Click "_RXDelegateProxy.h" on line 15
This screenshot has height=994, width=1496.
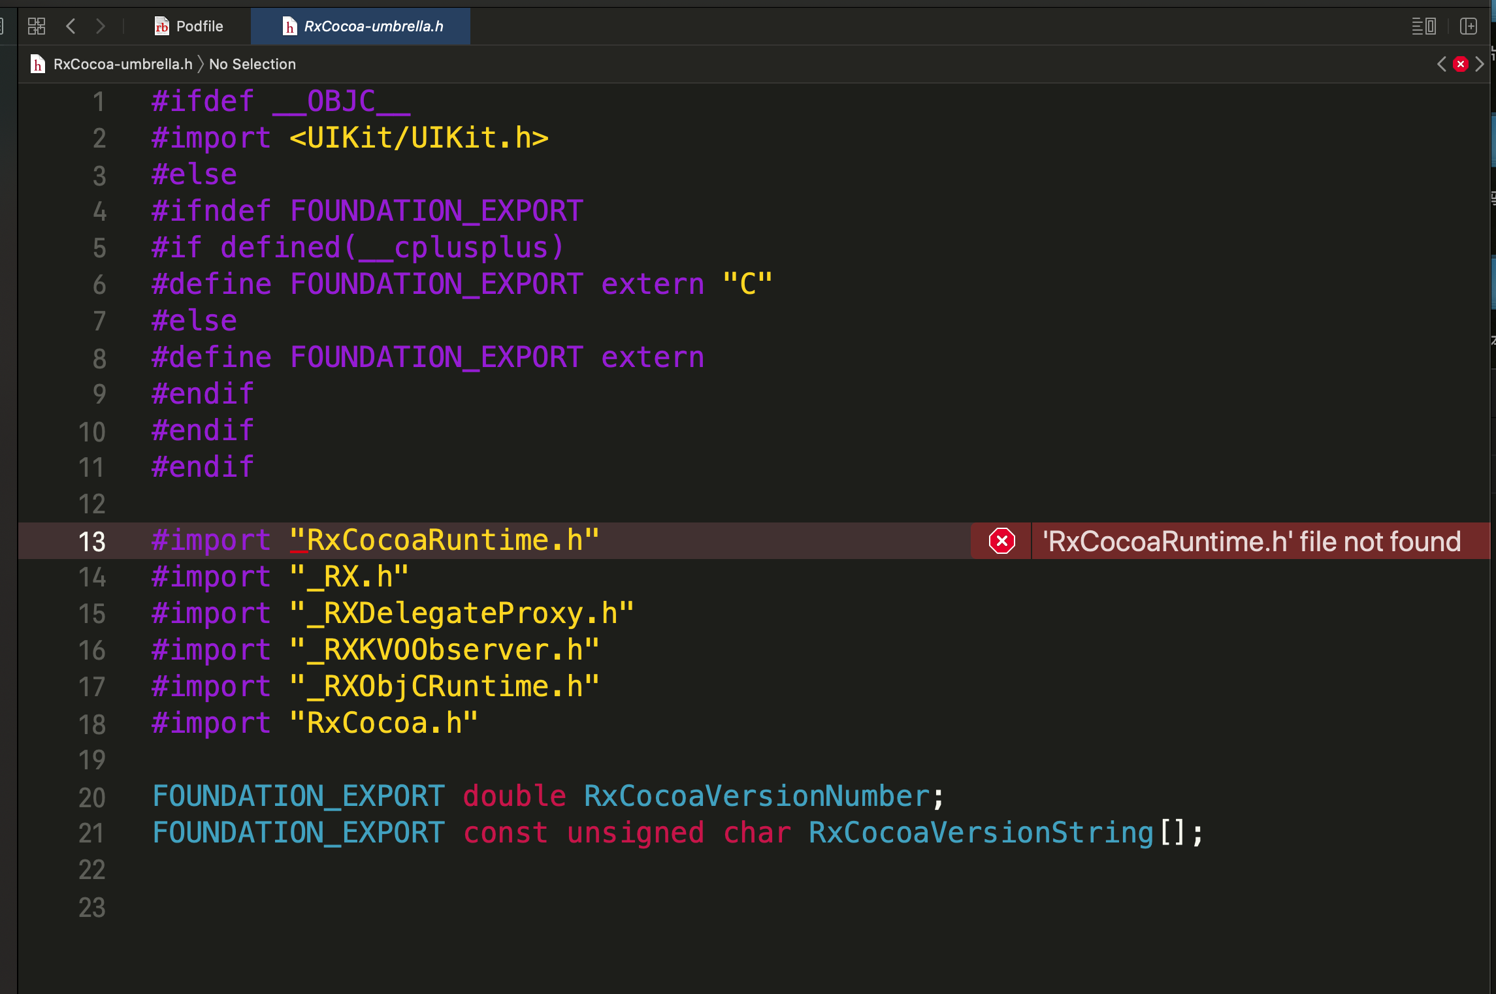461,613
